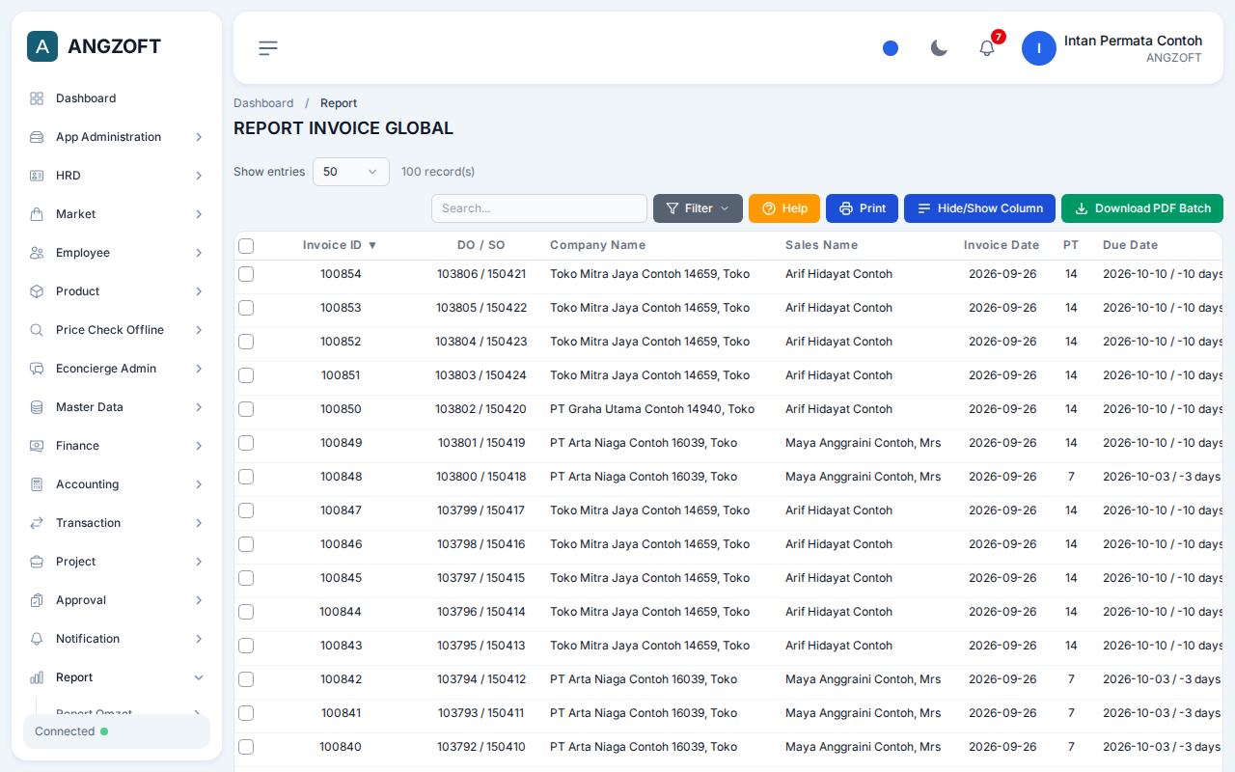Click the user avatar with letter I

1039,48
